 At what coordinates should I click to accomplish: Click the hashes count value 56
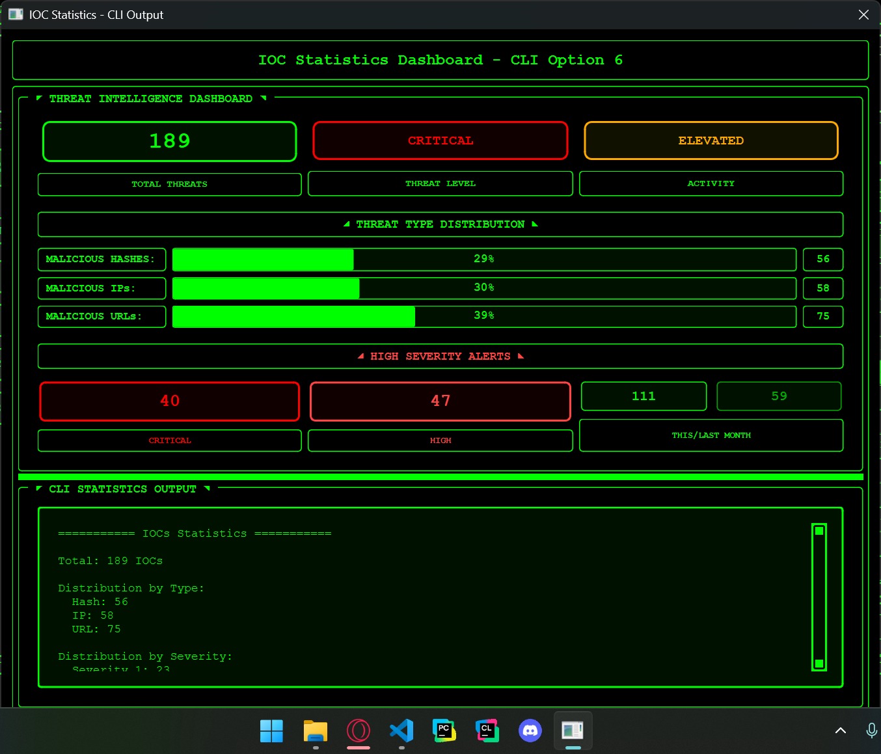[823, 259]
